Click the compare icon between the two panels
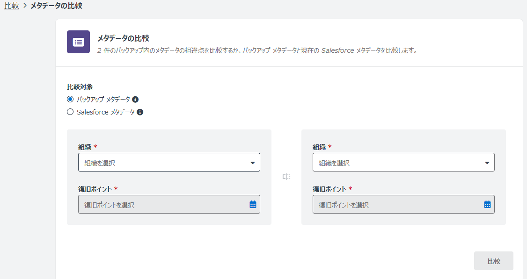The image size is (527, 279). [x=286, y=176]
